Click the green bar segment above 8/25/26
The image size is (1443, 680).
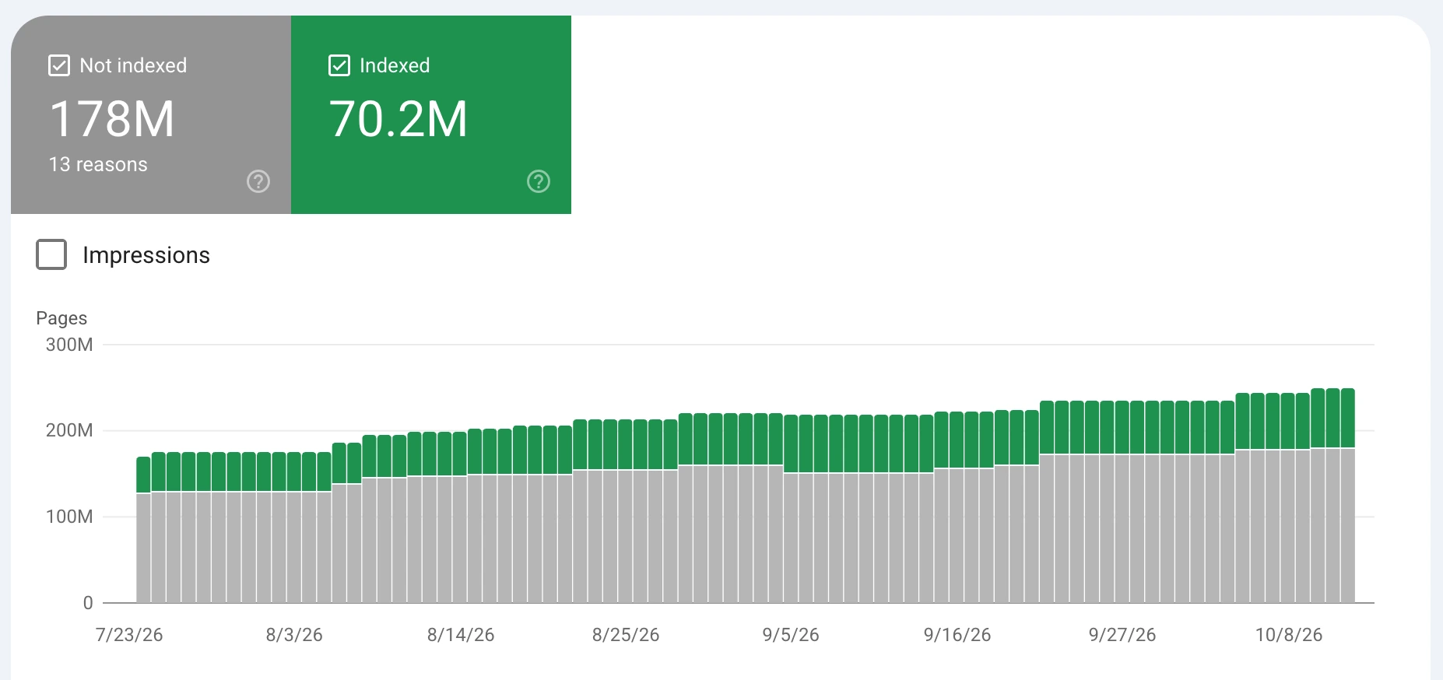tap(625, 445)
